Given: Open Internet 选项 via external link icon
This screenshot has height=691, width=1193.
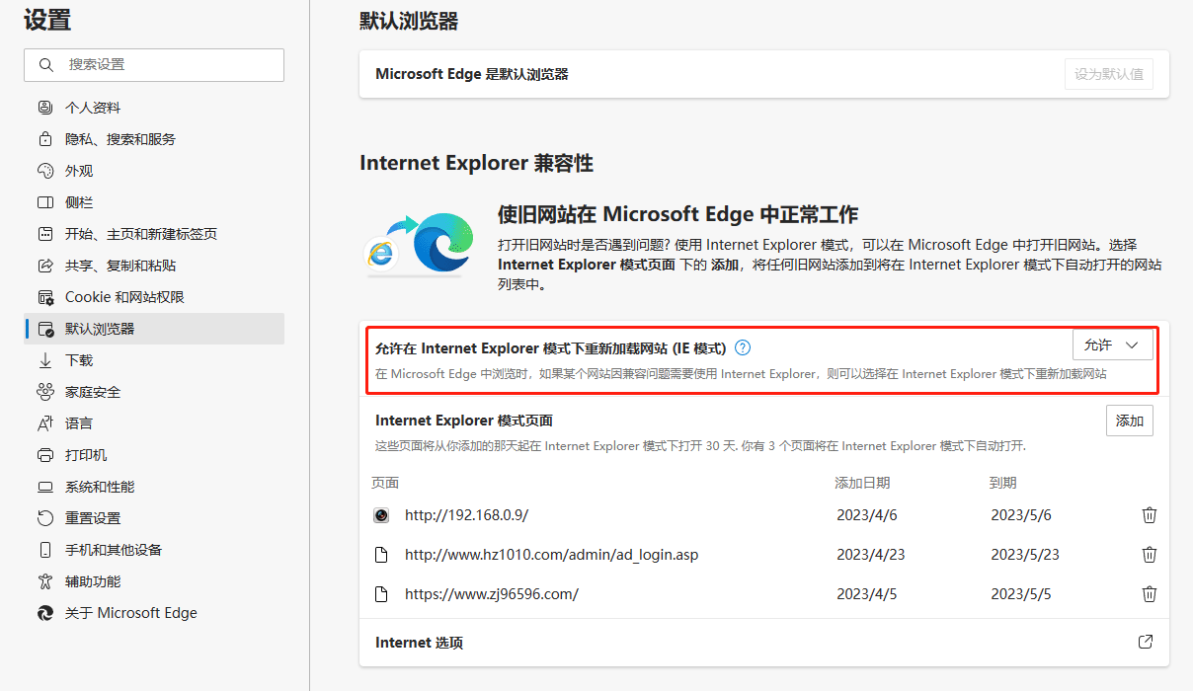Looking at the screenshot, I should pos(1146,643).
